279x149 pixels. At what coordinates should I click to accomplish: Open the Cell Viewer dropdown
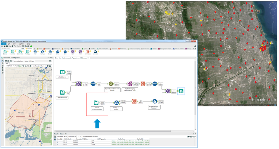(x=72, y=136)
